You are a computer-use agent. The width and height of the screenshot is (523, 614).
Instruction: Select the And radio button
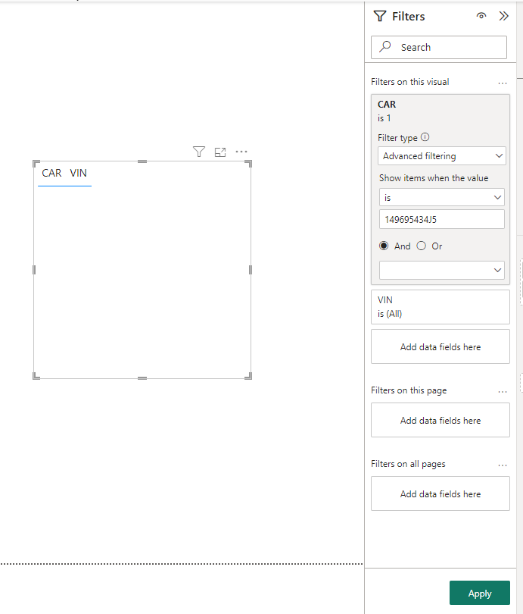[384, 246]
